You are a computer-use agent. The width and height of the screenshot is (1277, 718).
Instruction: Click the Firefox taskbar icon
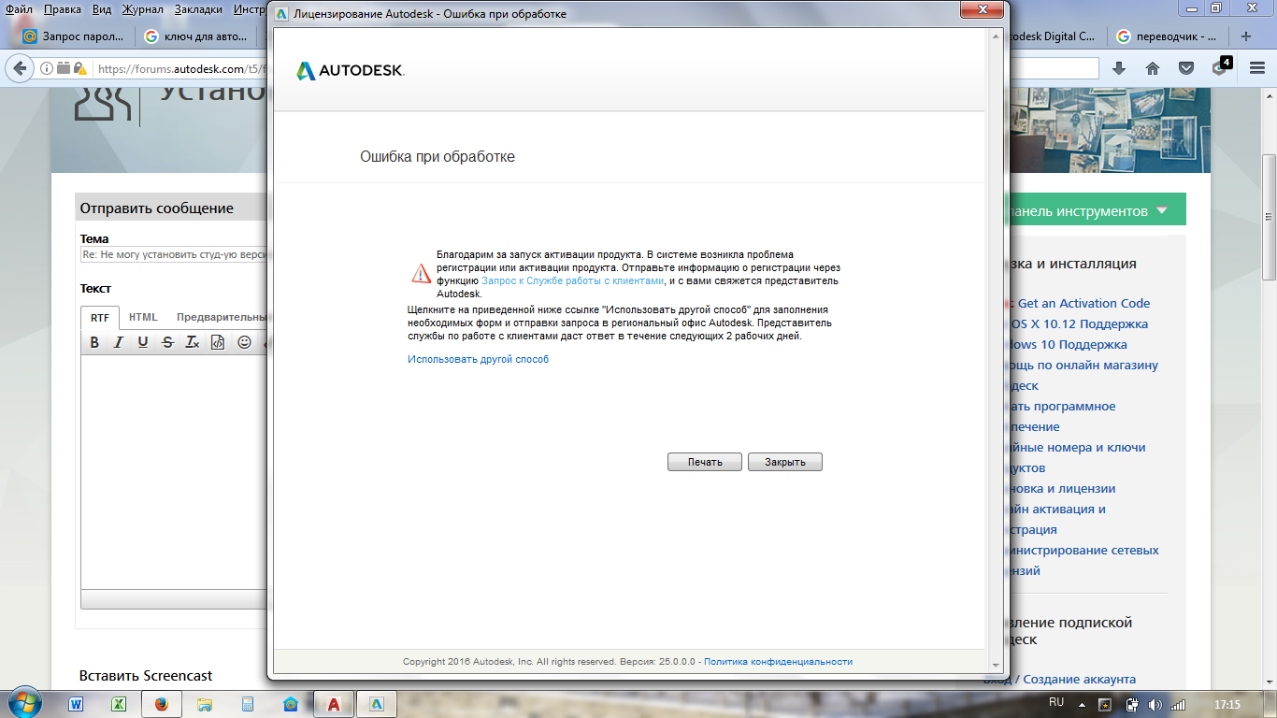point(162,703)
